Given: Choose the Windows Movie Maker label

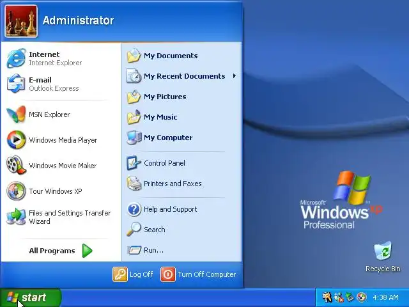Looking at the screenshot, I should (63, 166).
